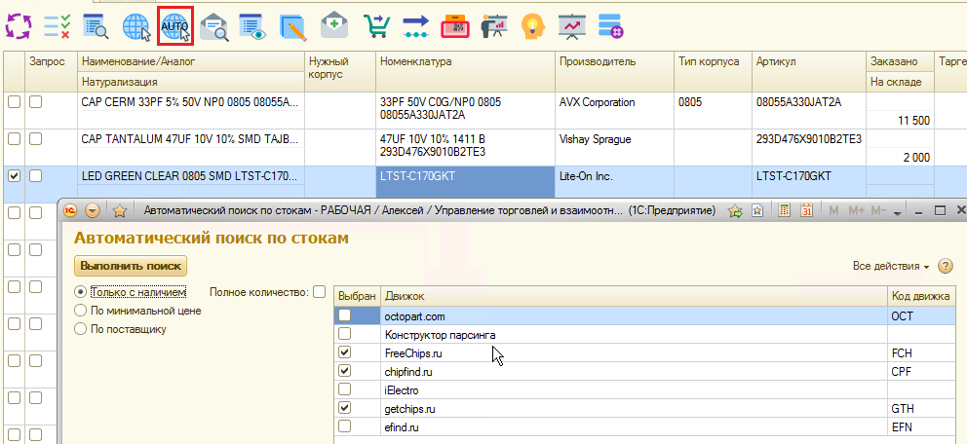
Task: Click the help question mark button
Action: [947, 266]
